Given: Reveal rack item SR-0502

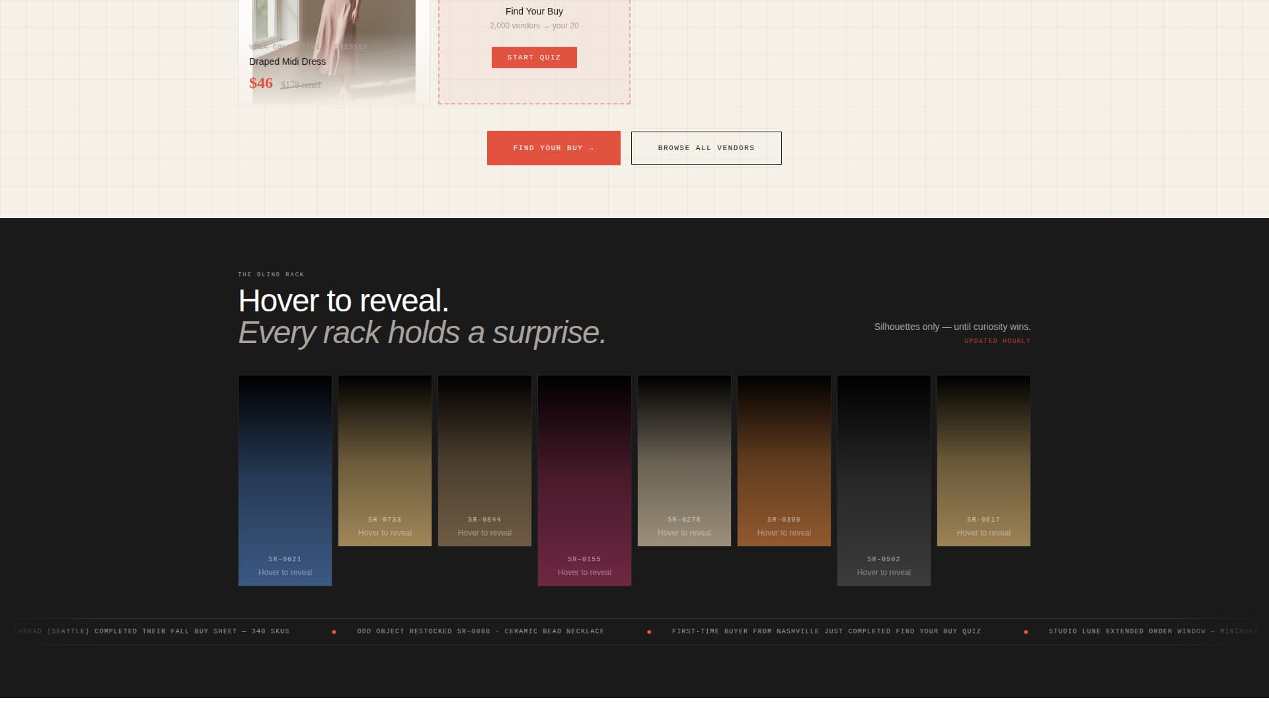Looking at the screenshot, I should (883, 480).
